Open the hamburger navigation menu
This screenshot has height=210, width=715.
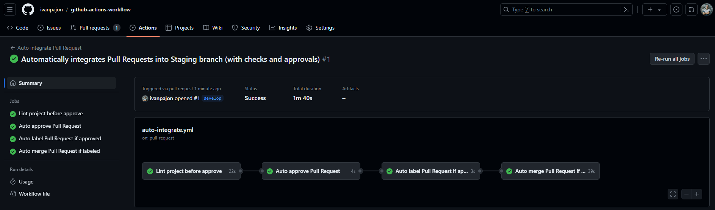click(x=10, y=9)
